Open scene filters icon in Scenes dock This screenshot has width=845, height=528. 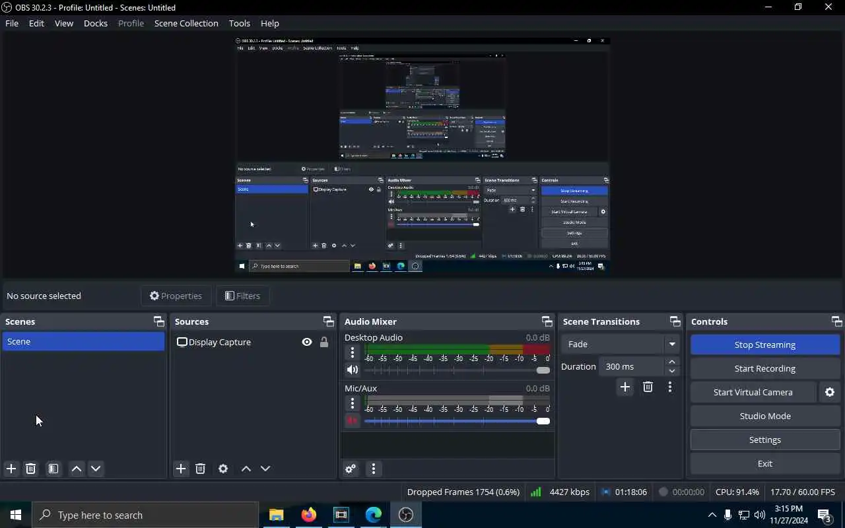click(53, 469)
